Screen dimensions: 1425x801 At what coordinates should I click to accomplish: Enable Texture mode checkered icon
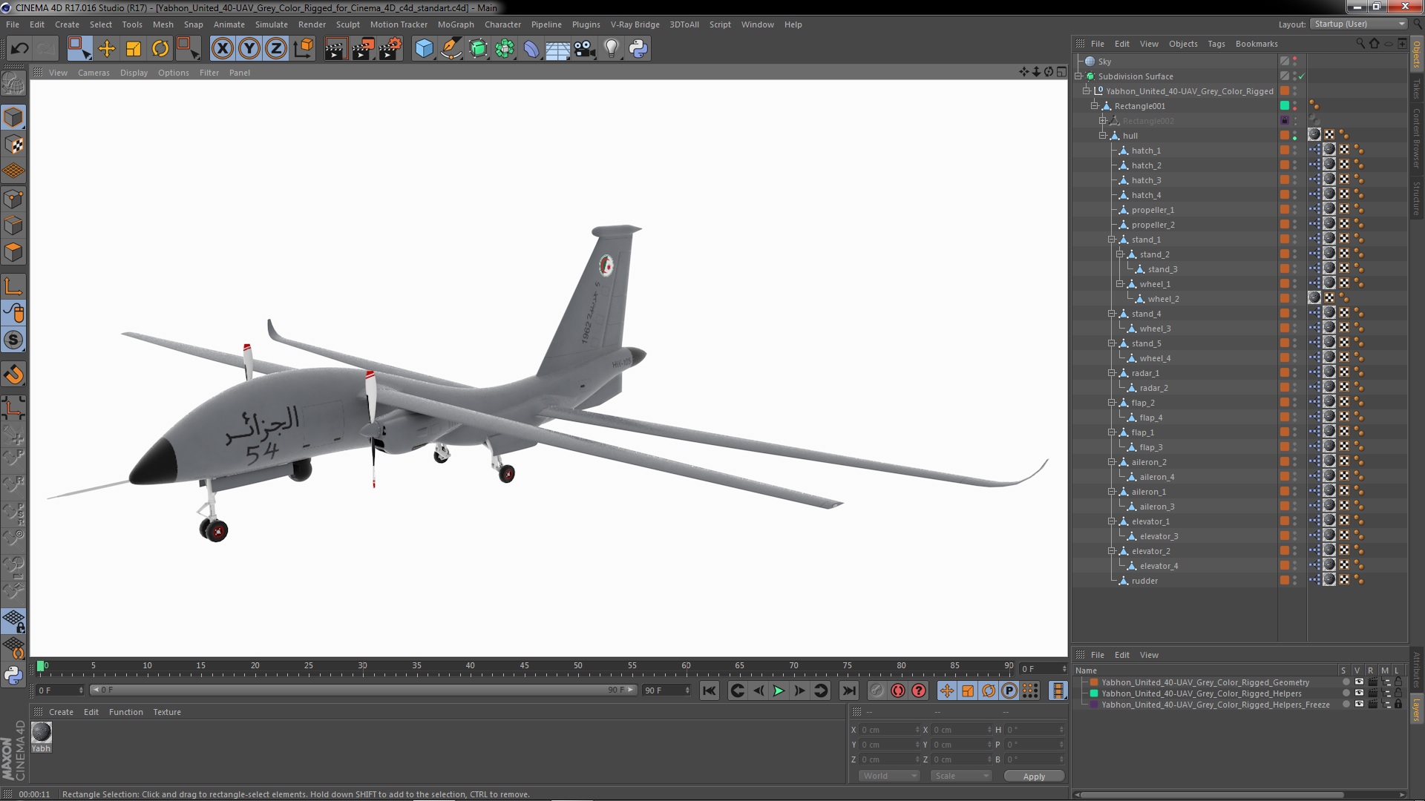point(13,145)
